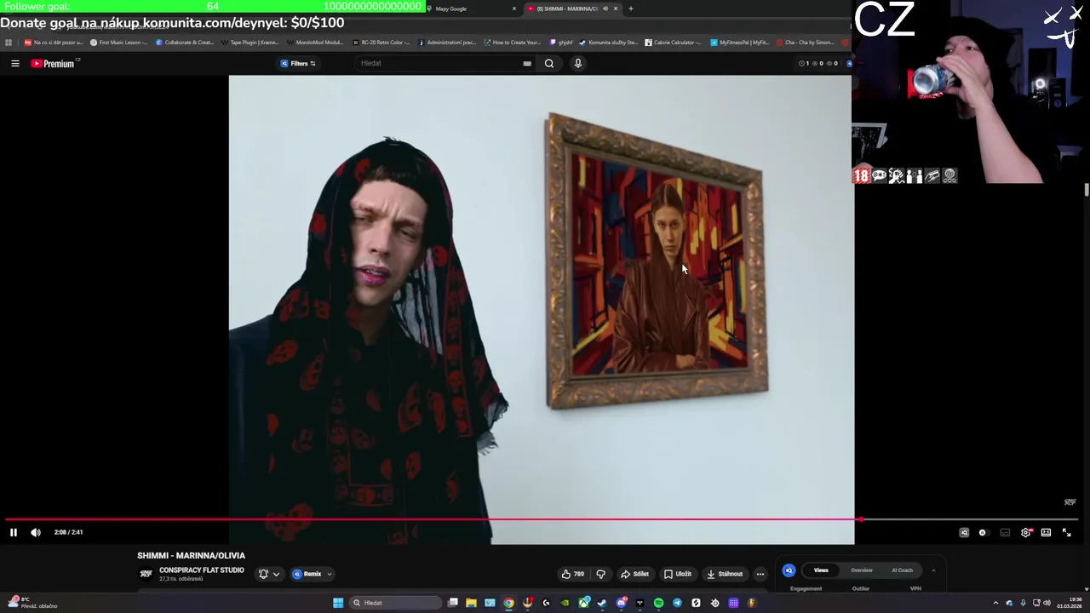Screen dimensions: 1090x613
Task: Open the player settings gear
Action: 1026,532
